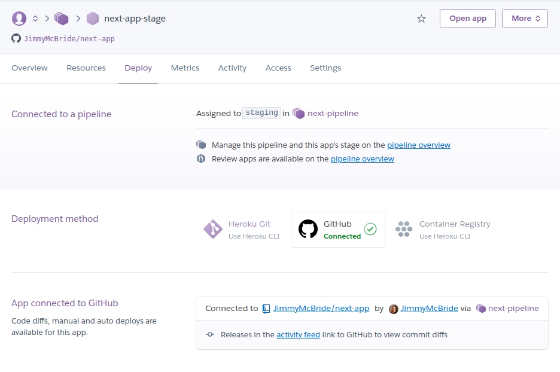
Task: Click the Container Registry hexagons icon
Action: coord(404,229)
